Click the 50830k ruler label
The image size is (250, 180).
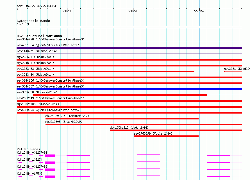click(x=199, y=11)
